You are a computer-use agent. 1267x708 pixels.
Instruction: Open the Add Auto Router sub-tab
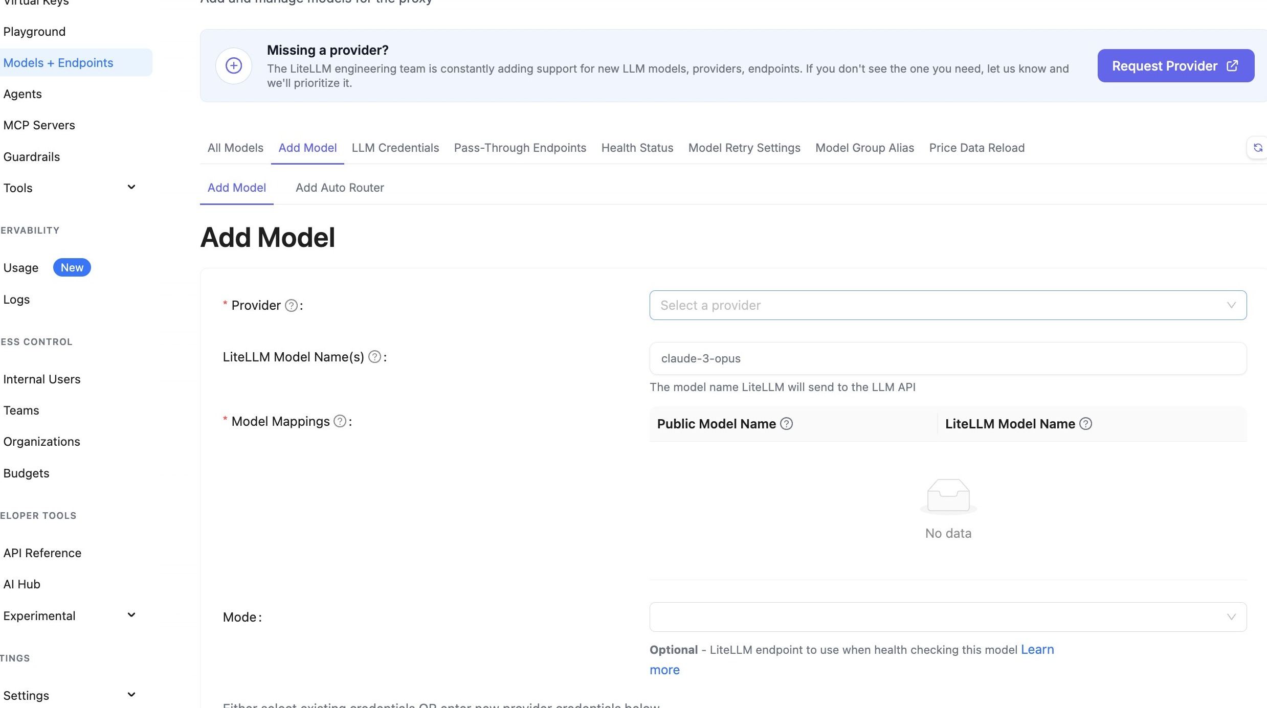pyautogui.click(x=340, y=188)
